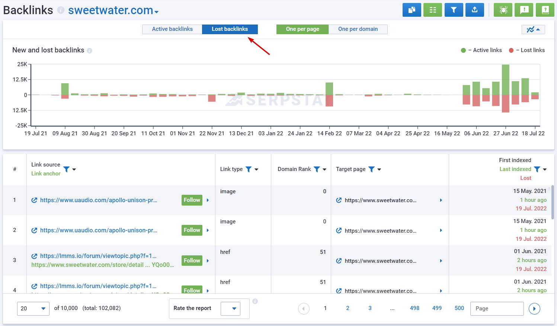Open row 2 uaudio.com link source
The height and width of the screenshot is (326, 557).
[x=99, y=230]
